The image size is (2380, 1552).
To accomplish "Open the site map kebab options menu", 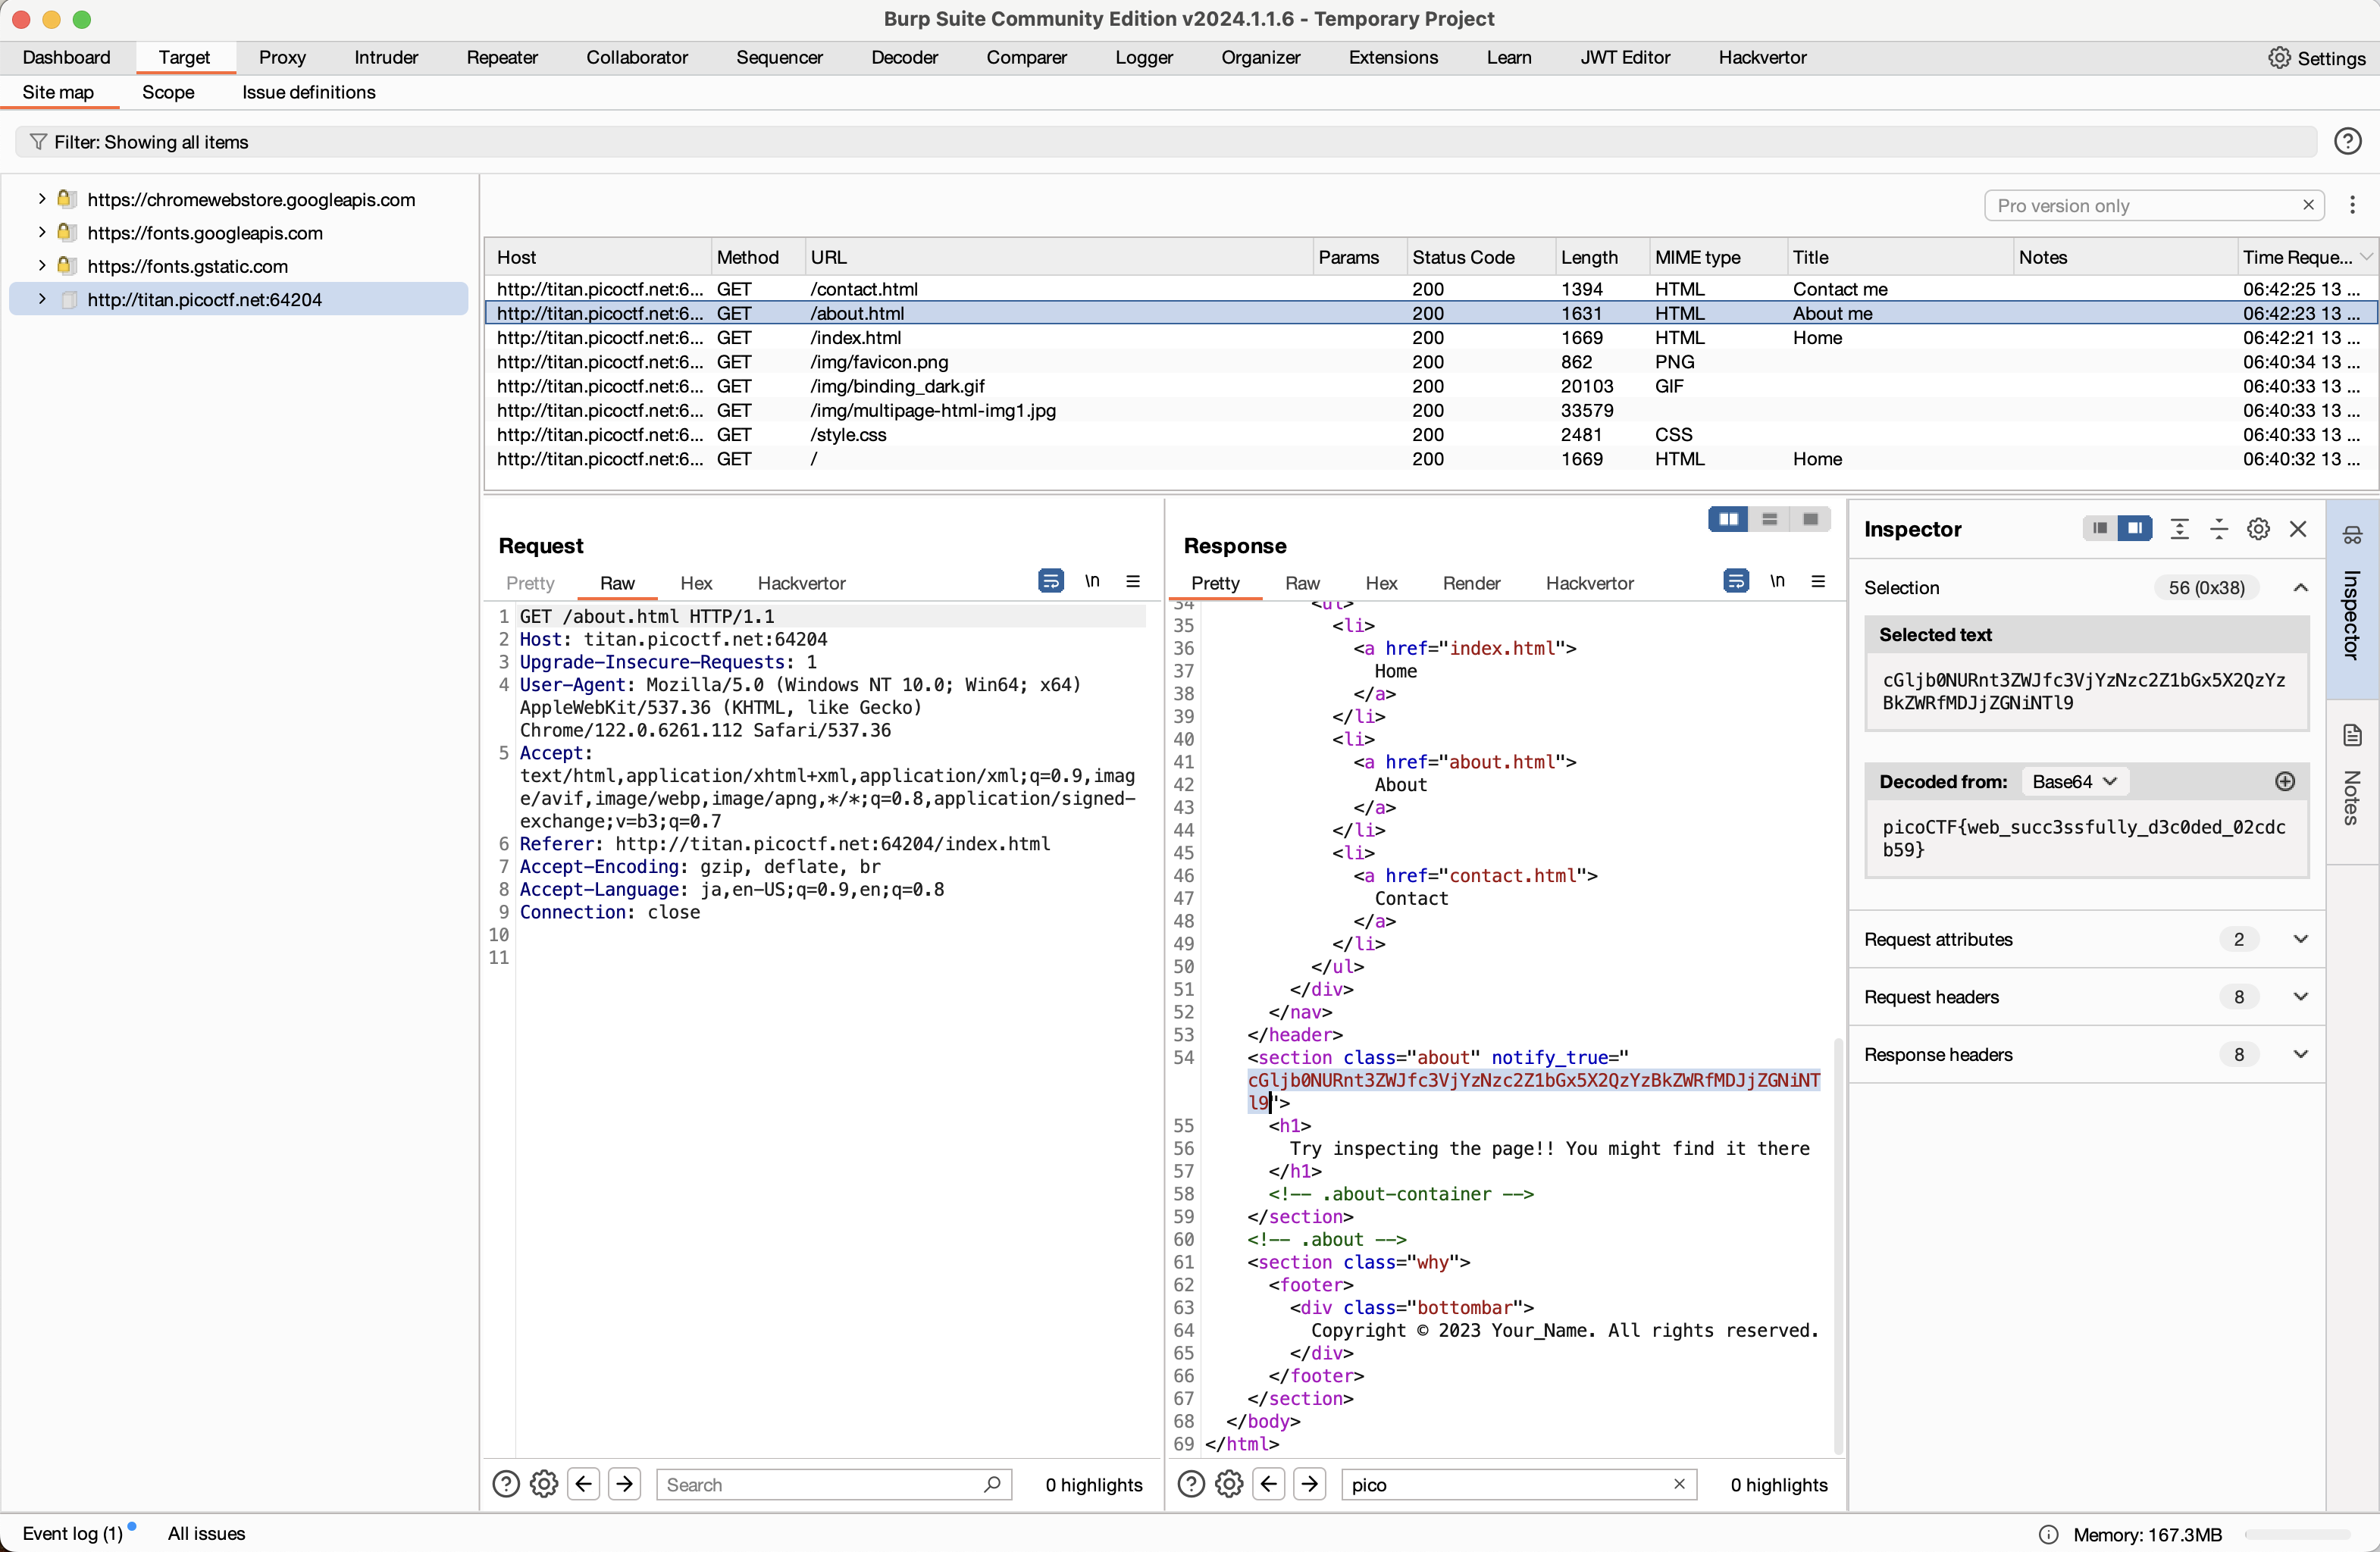I will (2352, 205).
